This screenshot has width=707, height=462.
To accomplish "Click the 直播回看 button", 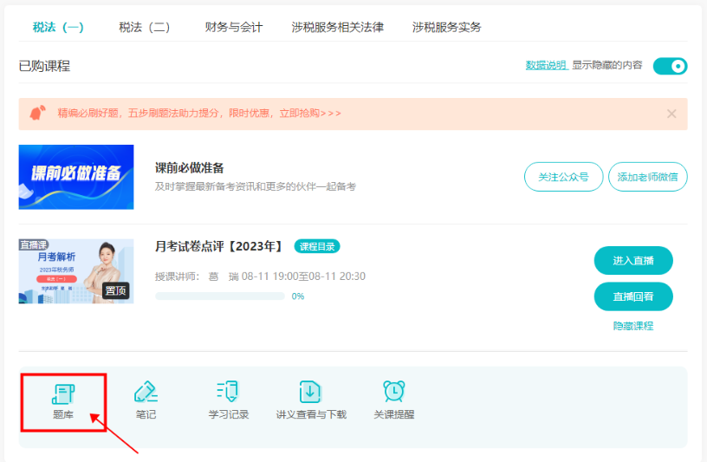I will pos(633,296).
